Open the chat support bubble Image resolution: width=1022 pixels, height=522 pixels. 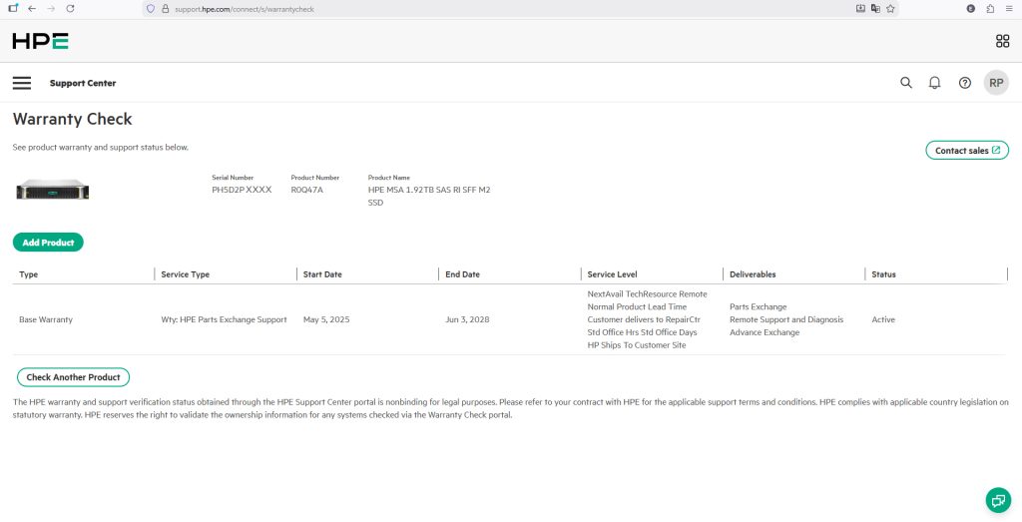998,500
